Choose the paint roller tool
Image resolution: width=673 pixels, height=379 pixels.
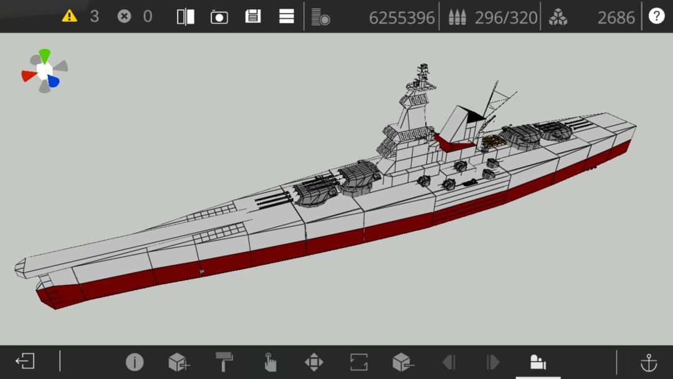(x=224, y=362)
